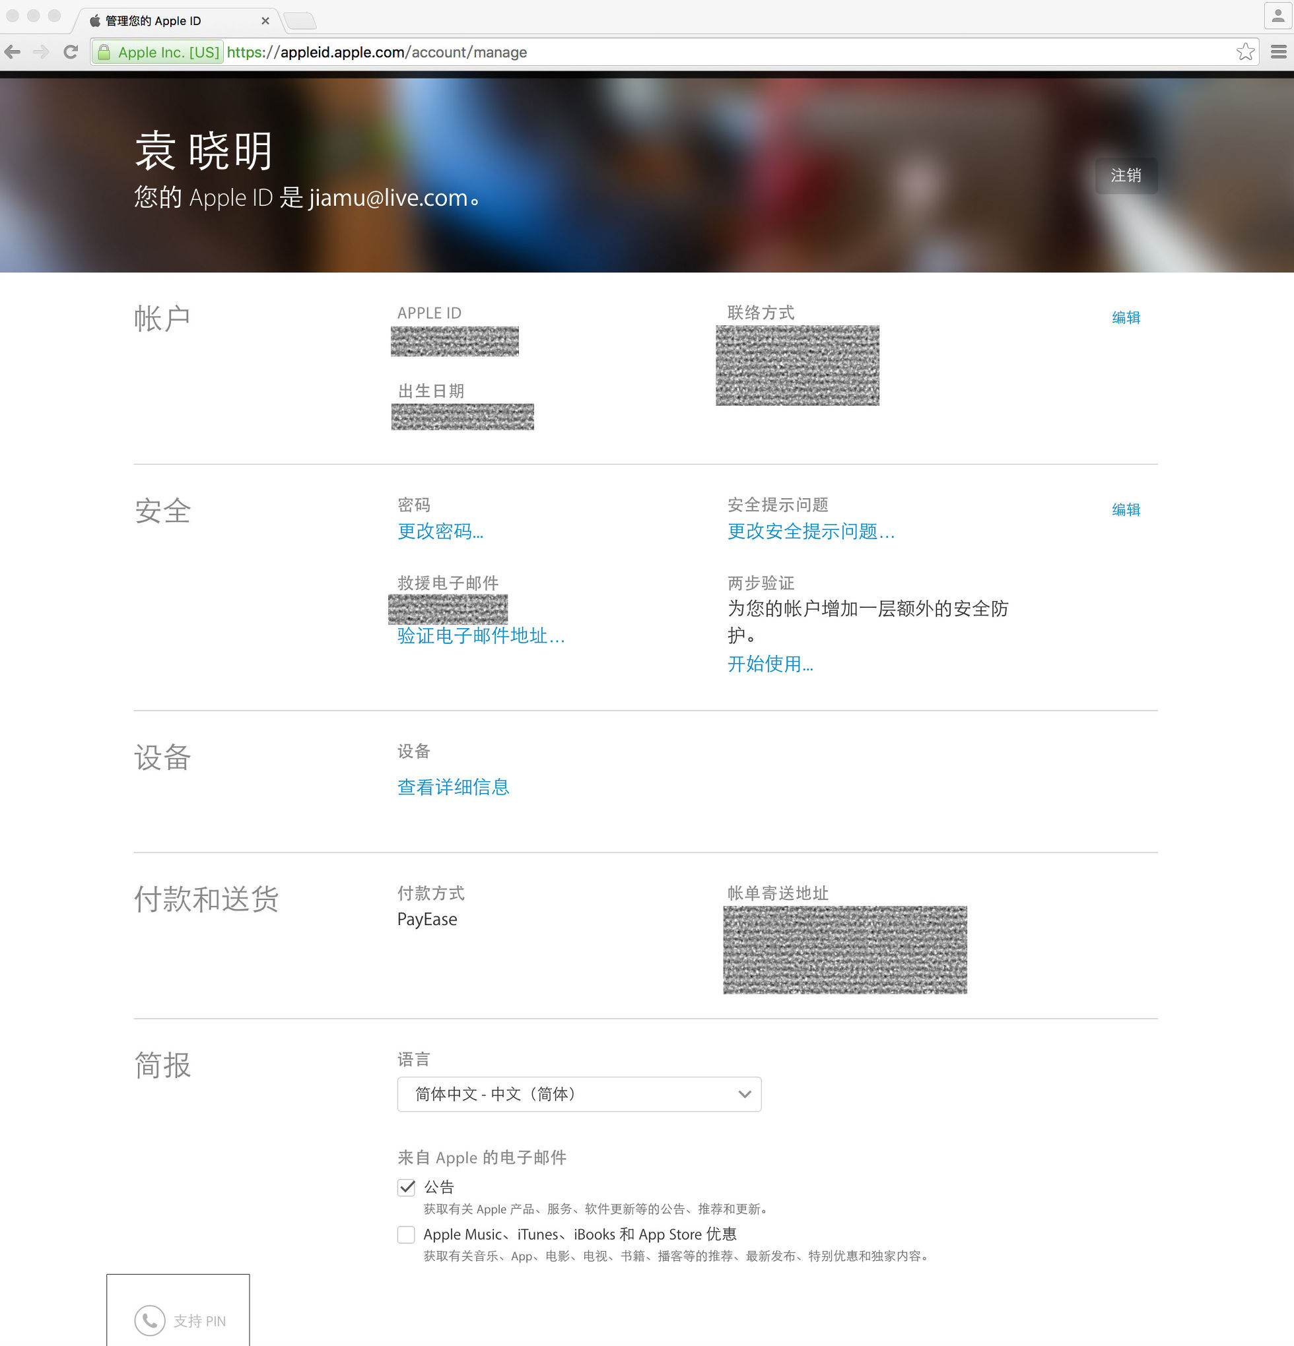This screenshot has width=1294, height=1346.
Task: Open the Chrome hamburger menu icon
Action: pos(1279,51)
